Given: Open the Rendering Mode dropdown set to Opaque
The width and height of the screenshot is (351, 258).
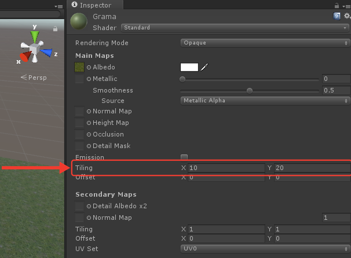Looking at the screenshot, I should 265,43.
